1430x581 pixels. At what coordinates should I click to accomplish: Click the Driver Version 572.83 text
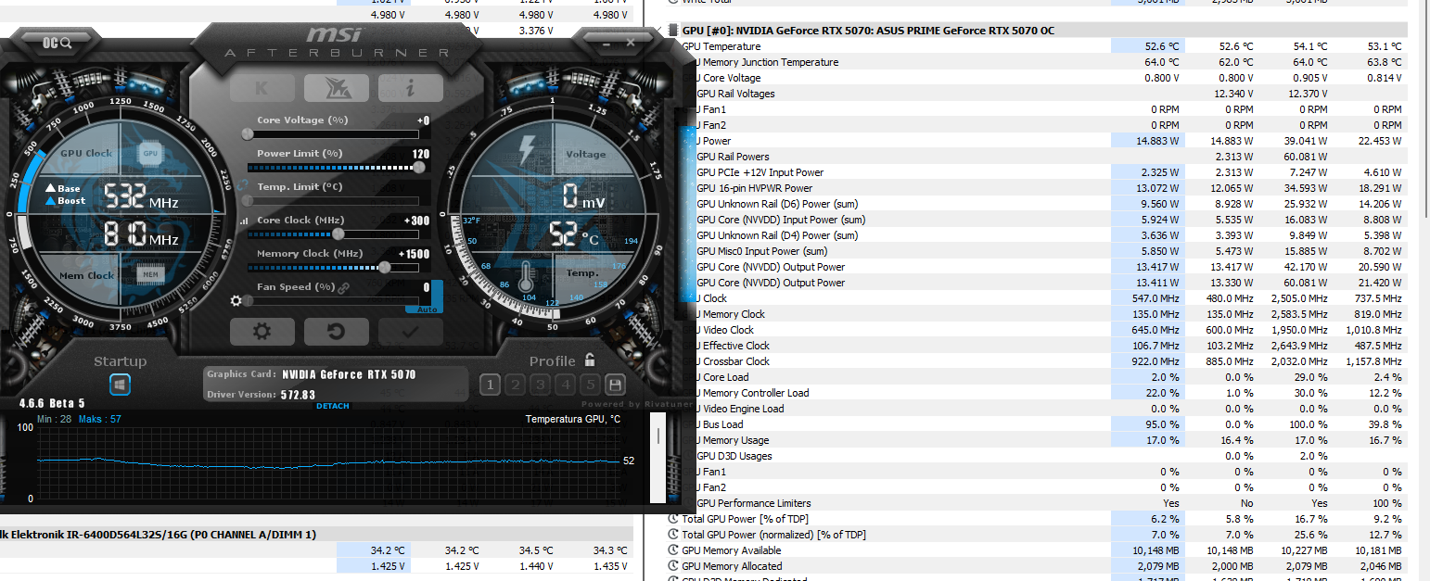pyautogui.click(x=262, y=395)
